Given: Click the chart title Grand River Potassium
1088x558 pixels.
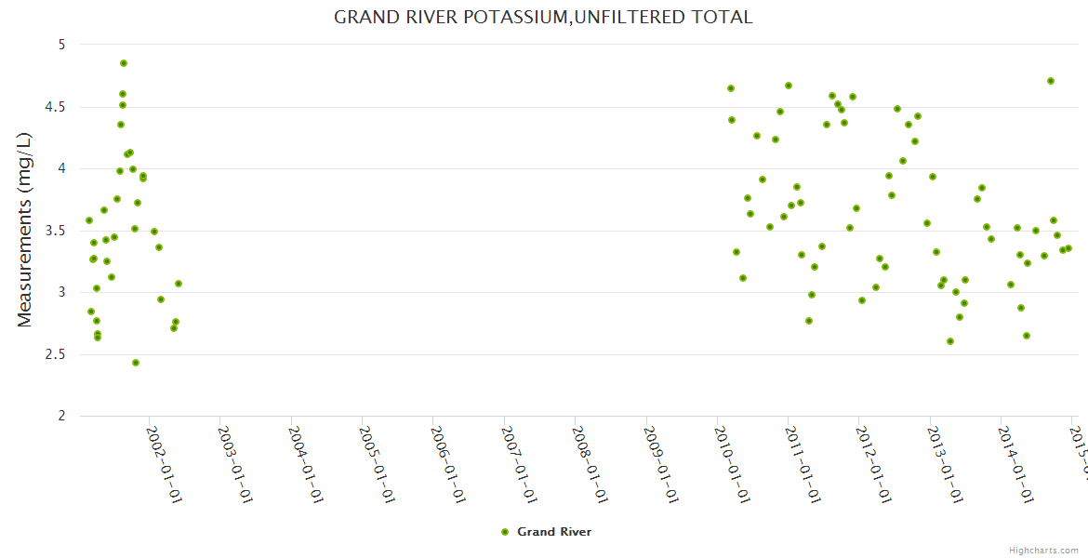Looking at the screenshot, I should pos(543,17).
